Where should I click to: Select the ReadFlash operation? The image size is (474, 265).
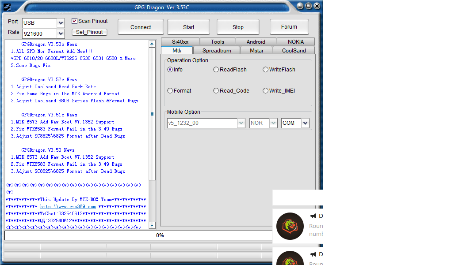click(x=216, y=69)
